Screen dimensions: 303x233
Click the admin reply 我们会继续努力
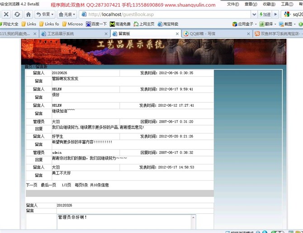pyautogui.click(x=98, y=127)
